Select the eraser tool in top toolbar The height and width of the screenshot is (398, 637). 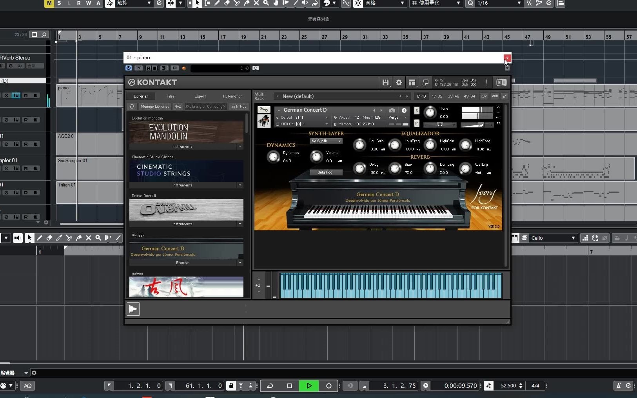(227, 3)
